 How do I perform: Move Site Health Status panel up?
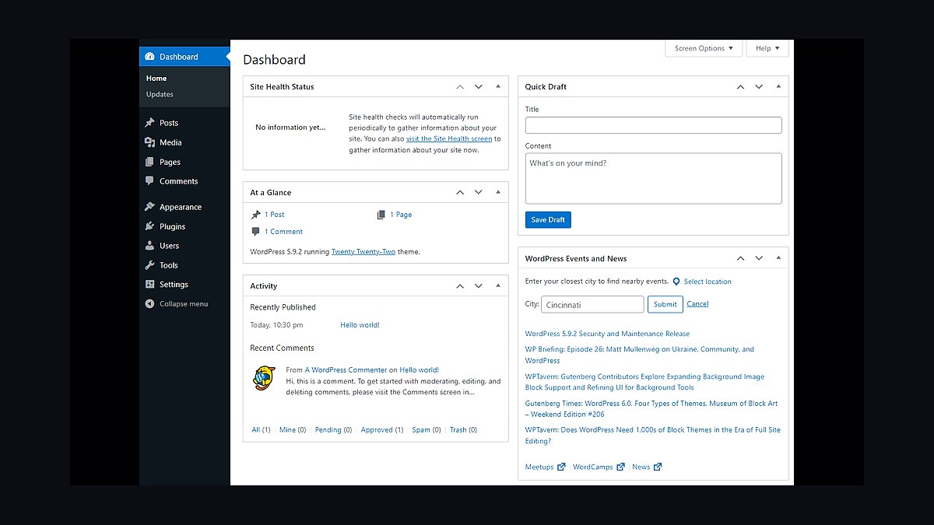click(x=460, y=86)
